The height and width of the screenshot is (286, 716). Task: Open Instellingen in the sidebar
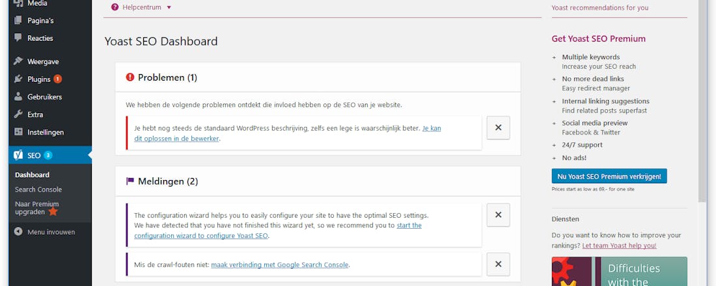click(x=50, y=133)
